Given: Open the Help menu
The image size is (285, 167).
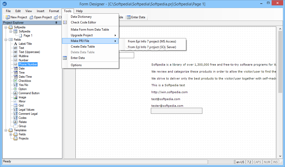Looking at the screenshot, I should coord(79,11).
